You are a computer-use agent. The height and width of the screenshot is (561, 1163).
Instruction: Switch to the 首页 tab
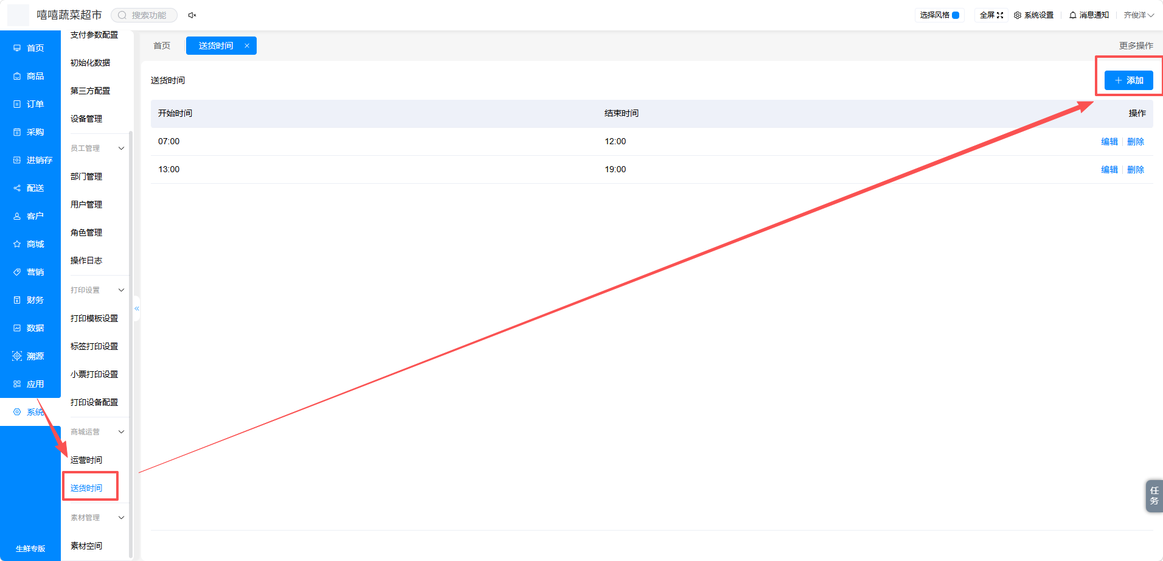coord(162,46)
